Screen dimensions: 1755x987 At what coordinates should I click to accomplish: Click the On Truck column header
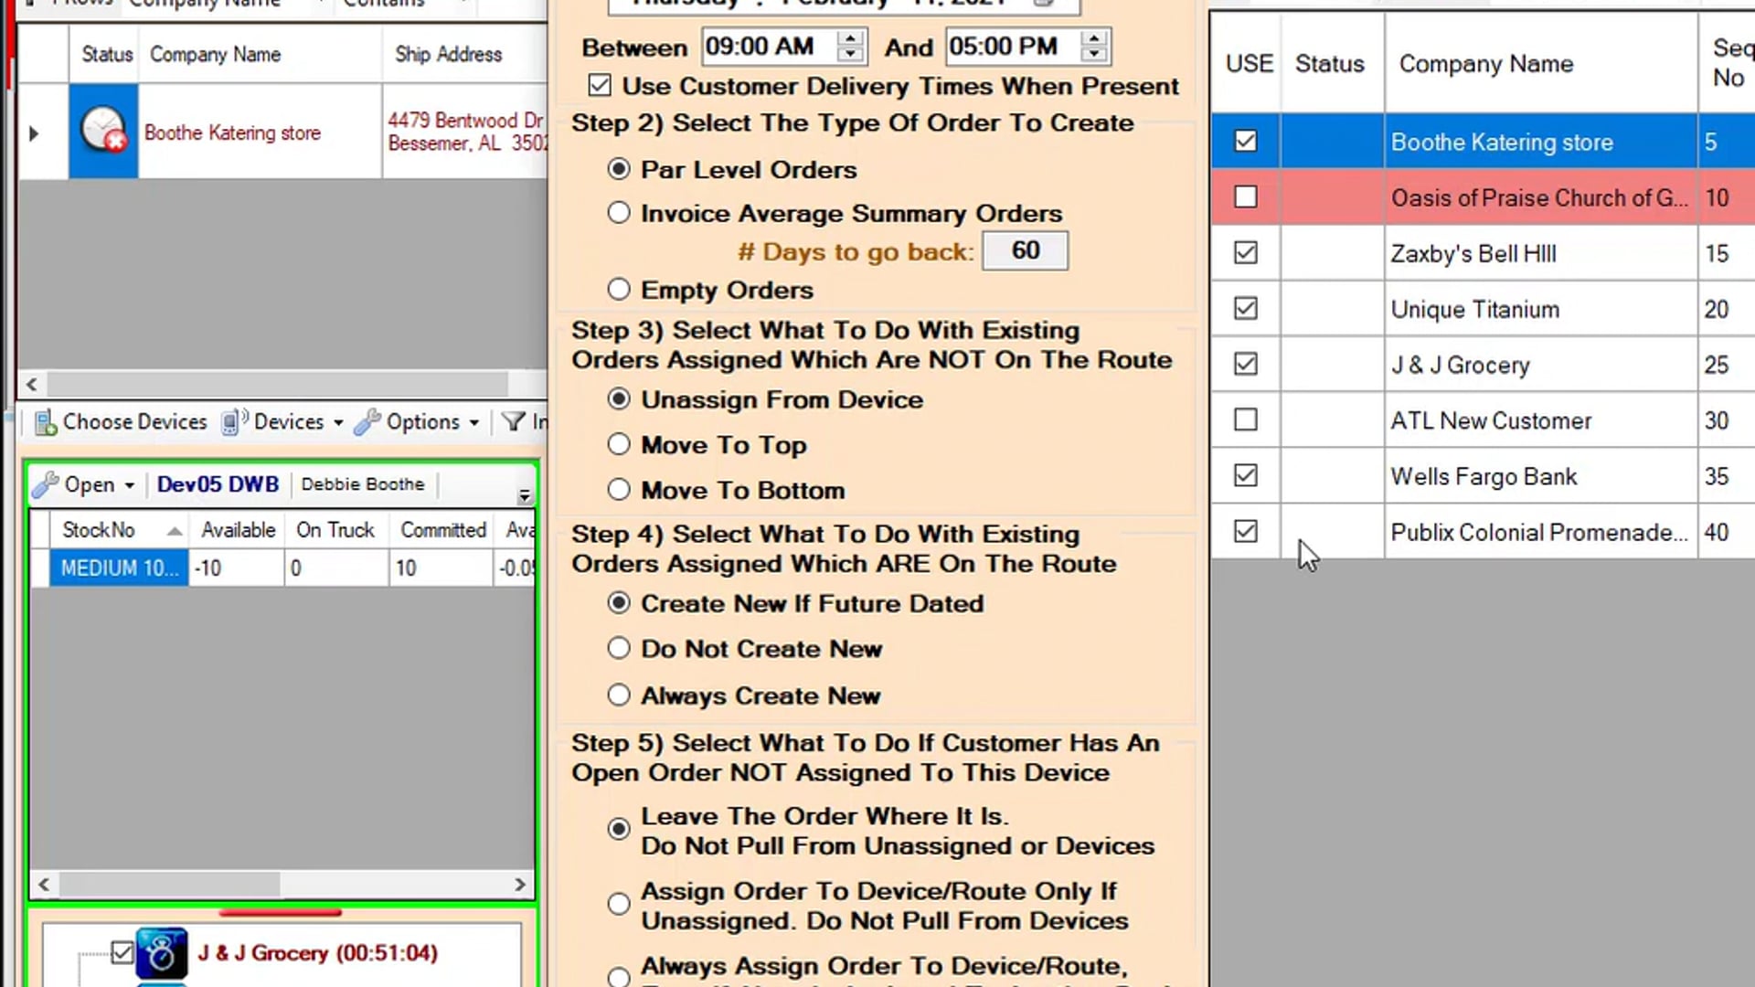pos(335,530)
